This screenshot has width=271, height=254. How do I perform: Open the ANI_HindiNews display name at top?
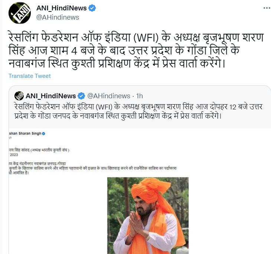point(62,8)
